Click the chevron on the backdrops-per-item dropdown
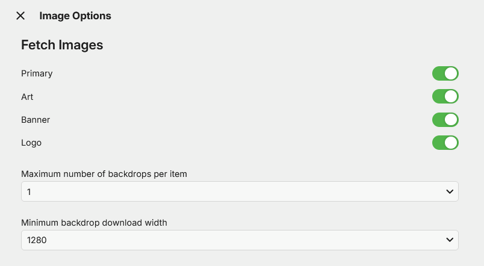The image size is (484, 266). (449, 191)
